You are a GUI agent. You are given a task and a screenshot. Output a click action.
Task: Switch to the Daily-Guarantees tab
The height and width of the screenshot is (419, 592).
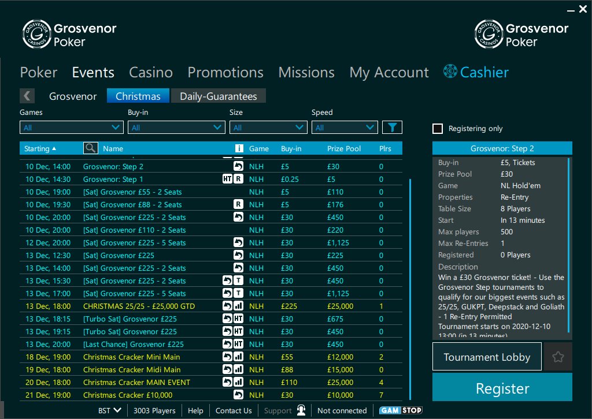tap(218, 96)
